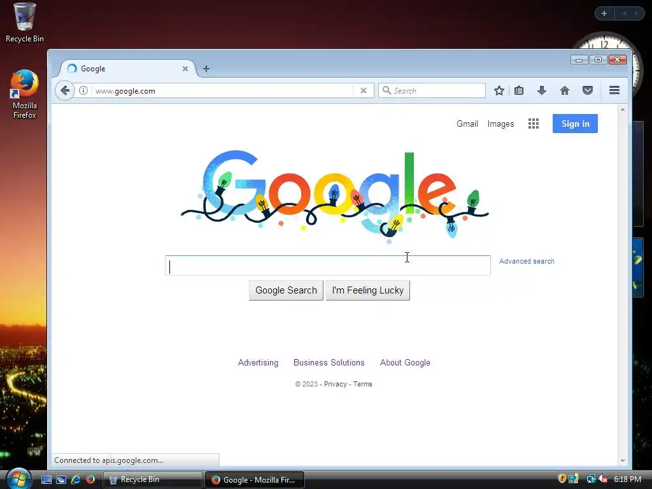The image size is (652, 489).
Task: Focus the Google search text box
Action: pos(328,266)
